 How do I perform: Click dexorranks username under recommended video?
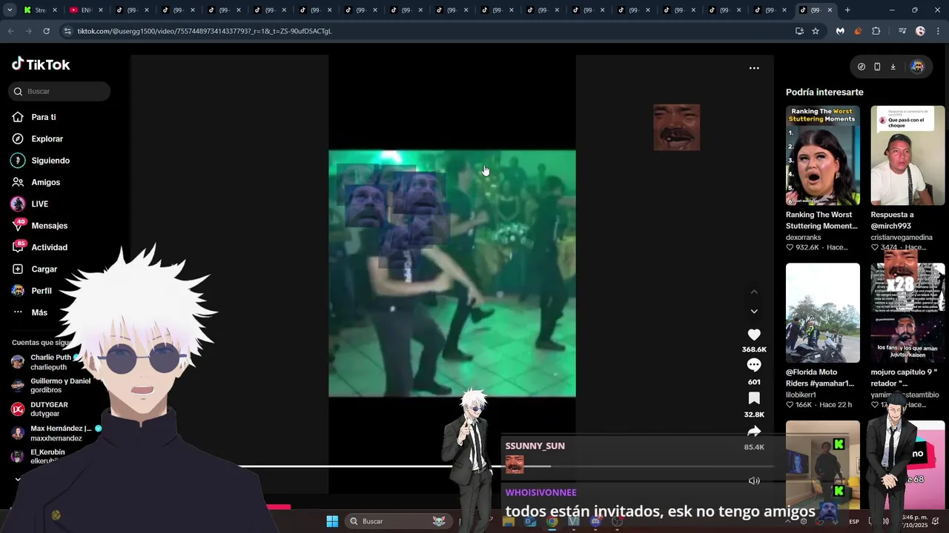click(804, 238)
